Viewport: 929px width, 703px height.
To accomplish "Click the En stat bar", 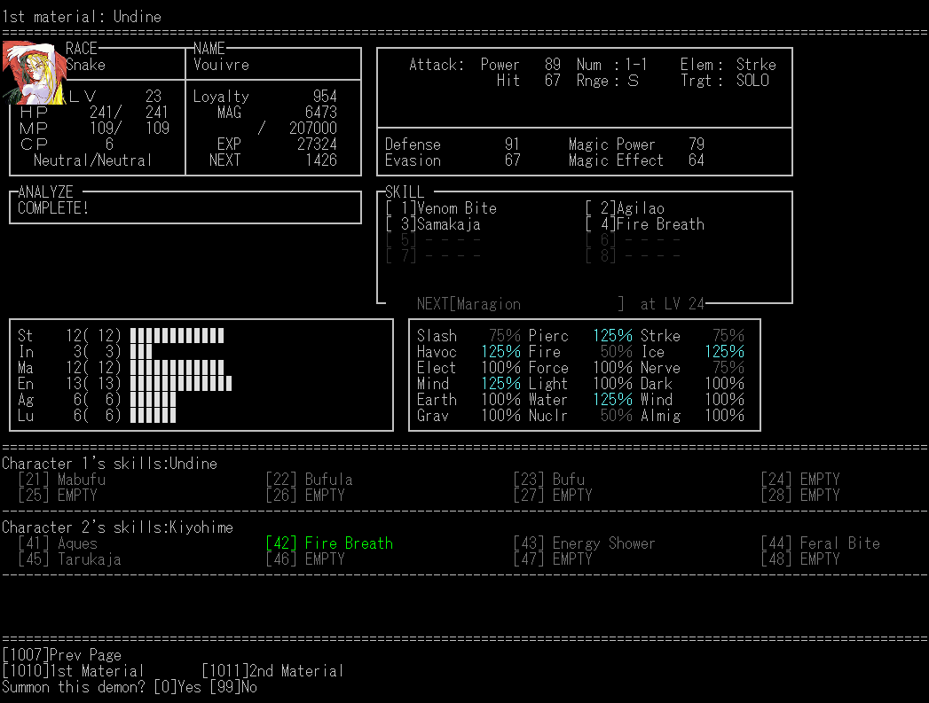I will [x=180, y=384].
